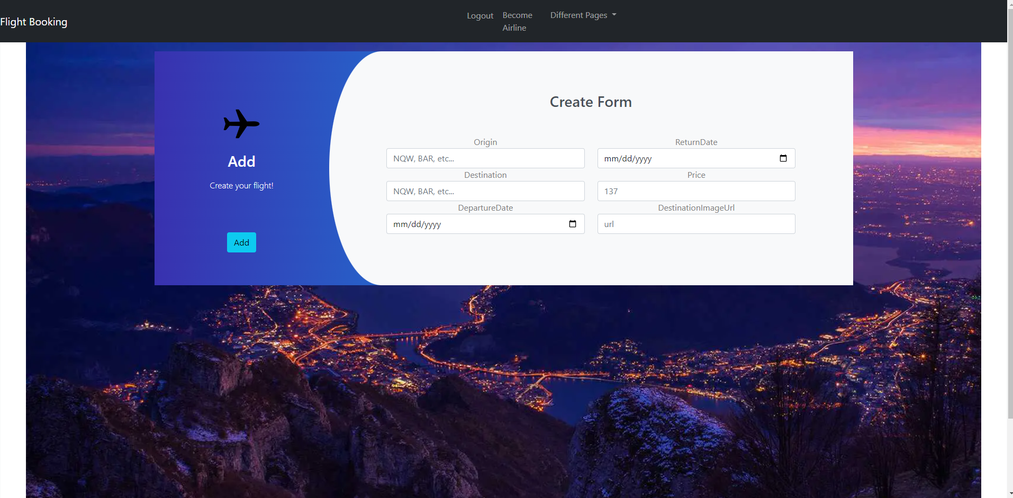Viewport: 1013px width, 498px height.
Task: Click the Create Form heading
Action: pyautogui.click(x=590, y=102)
